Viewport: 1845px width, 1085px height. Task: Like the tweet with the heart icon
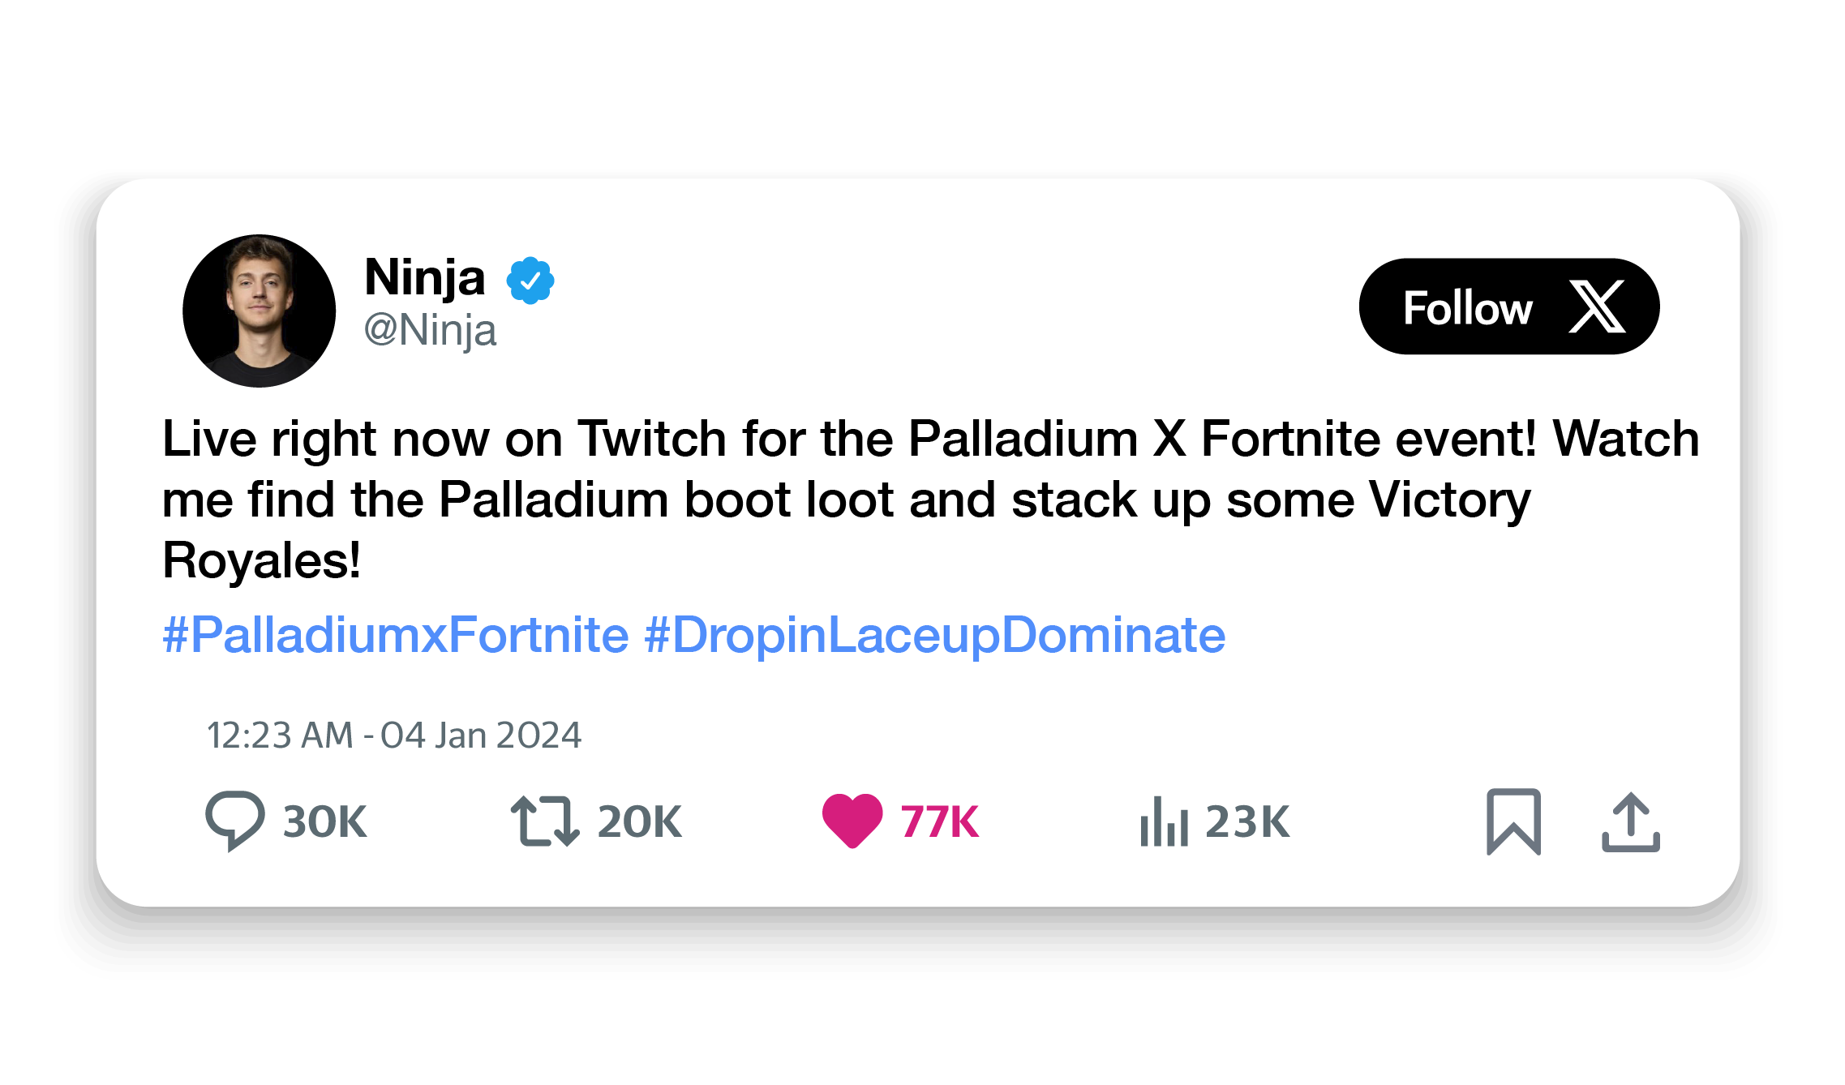[852, 821]
